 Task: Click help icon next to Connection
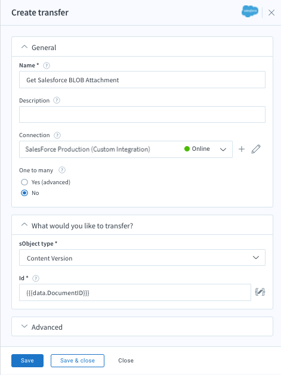[57, 135]
